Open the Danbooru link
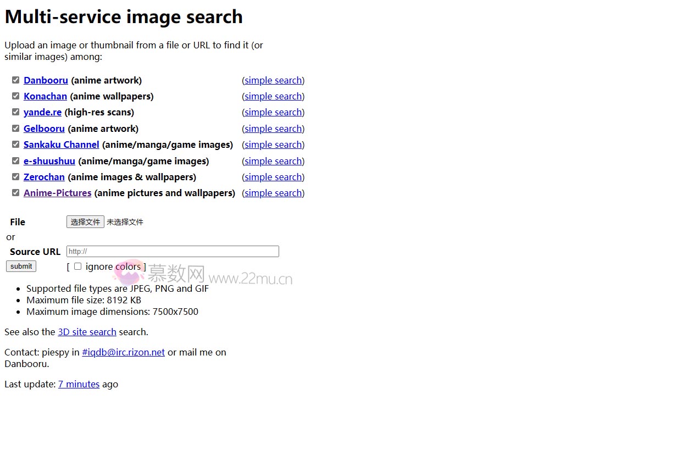Image resolution: width=699 pixels, height=450 pixels. point(46,80)
